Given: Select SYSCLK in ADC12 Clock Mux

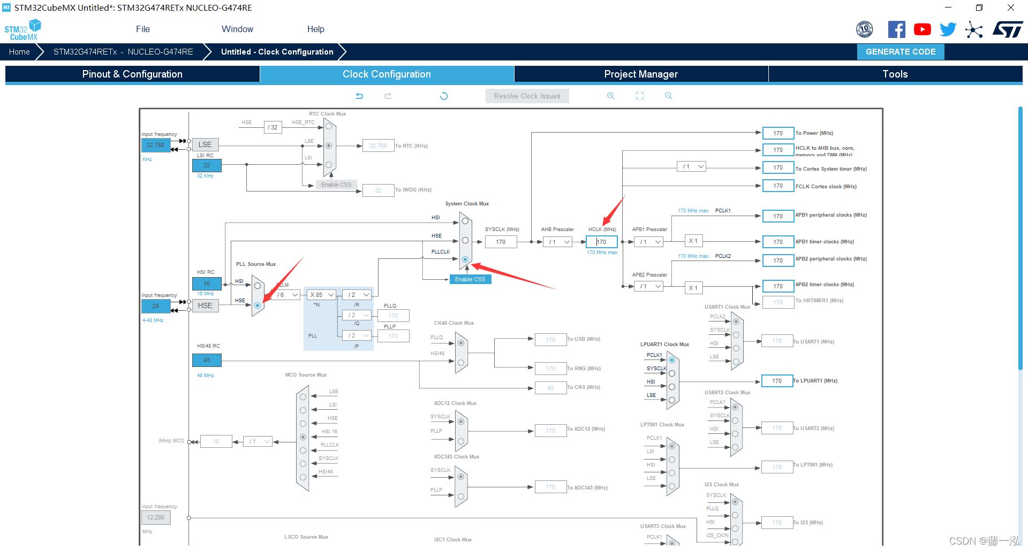Looking at the screenshot, I should (461, 422).
